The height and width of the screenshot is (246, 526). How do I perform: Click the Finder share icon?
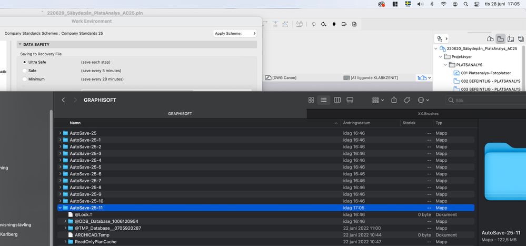pyautogui.click(x=394, y=100)
